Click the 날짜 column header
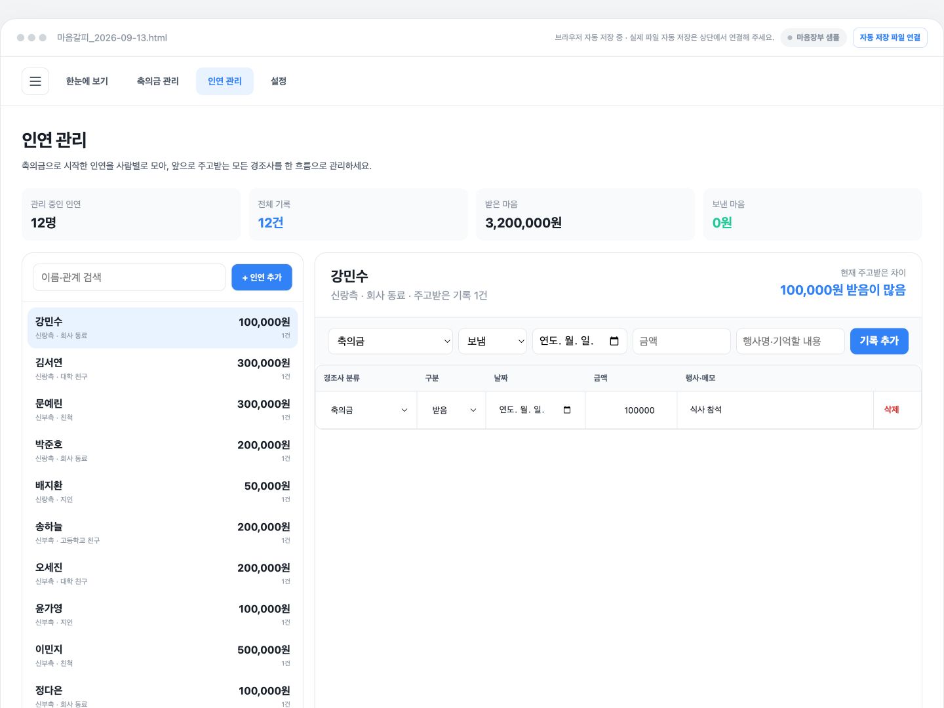 tap(501, 378)
